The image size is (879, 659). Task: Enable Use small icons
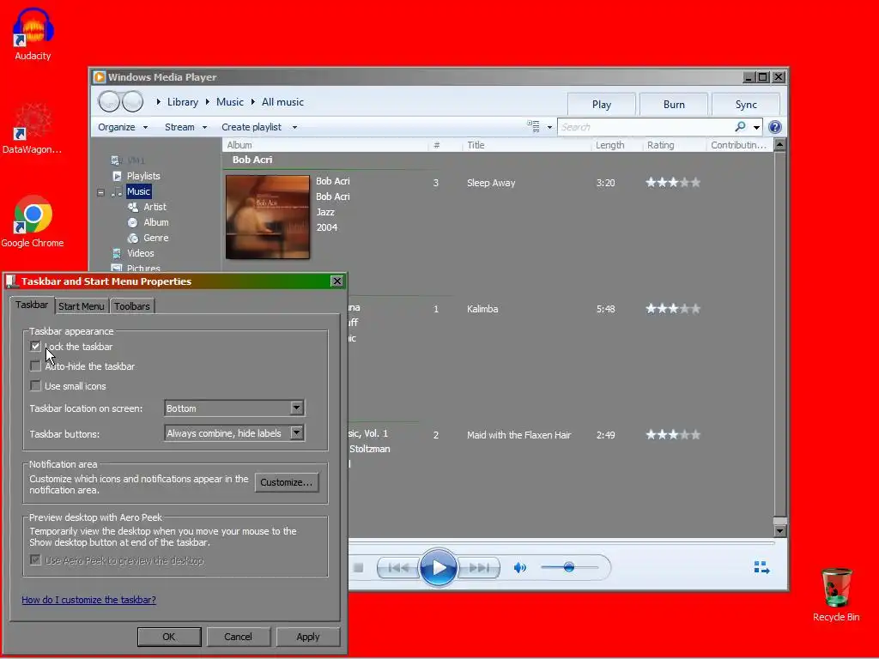point(35,385)
